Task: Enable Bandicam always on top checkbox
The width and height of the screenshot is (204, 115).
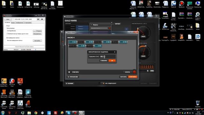Action: 7,34
